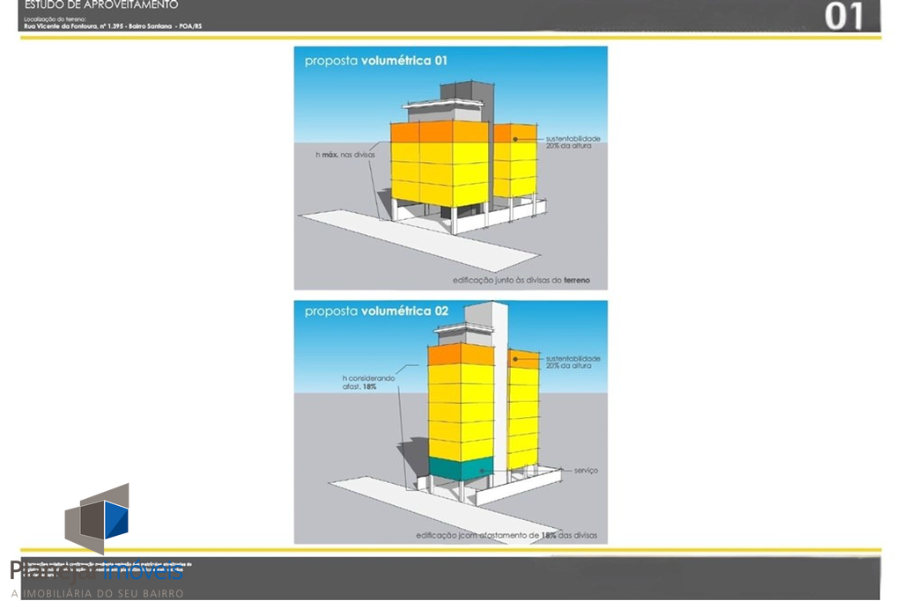Click the teal service floor of the building

(x=460, y=468)
